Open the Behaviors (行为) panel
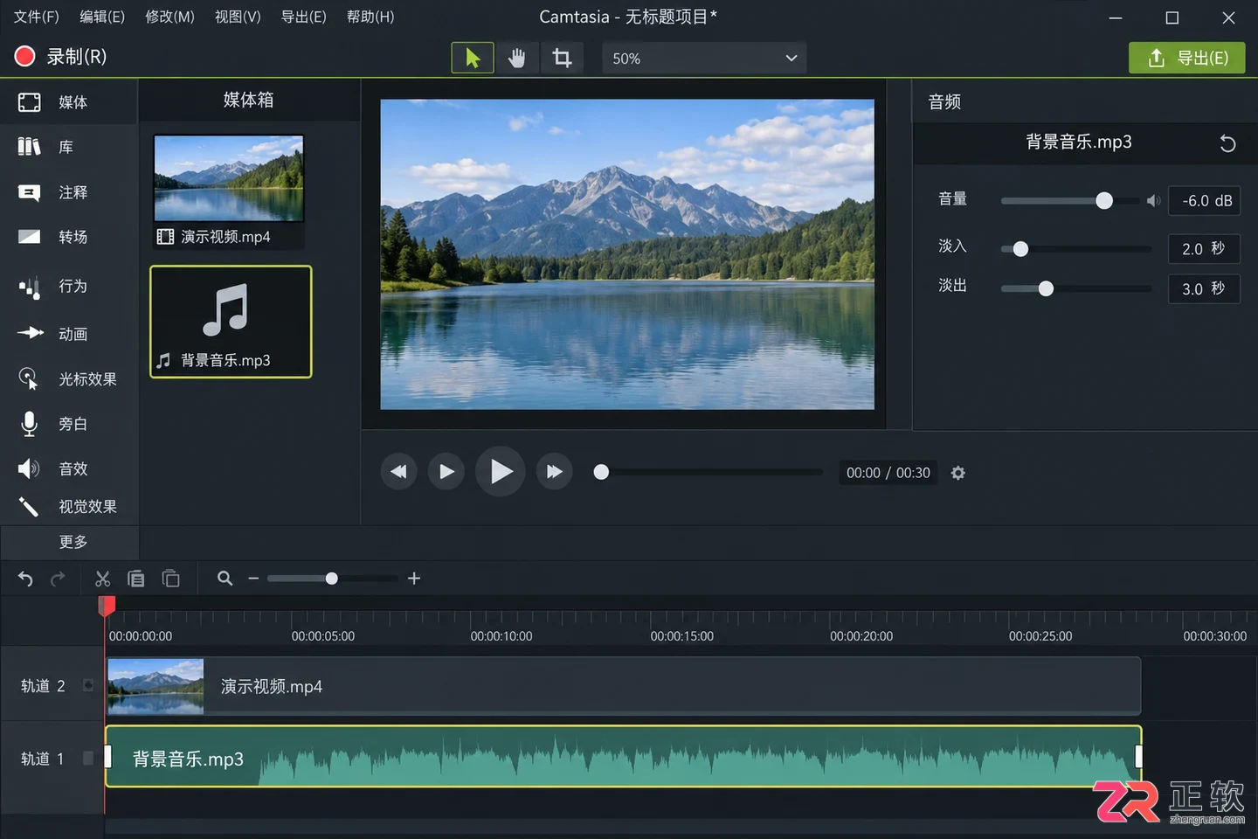Image resolution: width=1258 pixels, height=839 pixels. coord(69,286)
